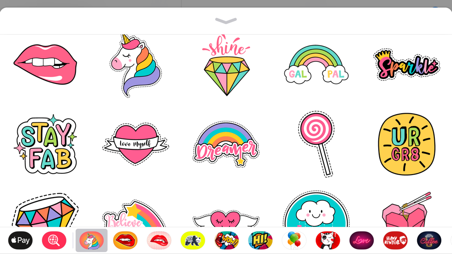Select the Dreamer rainbow sticker
The height and width of the screenshot is (254, 452).
pos(226,144)
